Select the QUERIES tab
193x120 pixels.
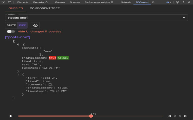click(x=16, y=8)
